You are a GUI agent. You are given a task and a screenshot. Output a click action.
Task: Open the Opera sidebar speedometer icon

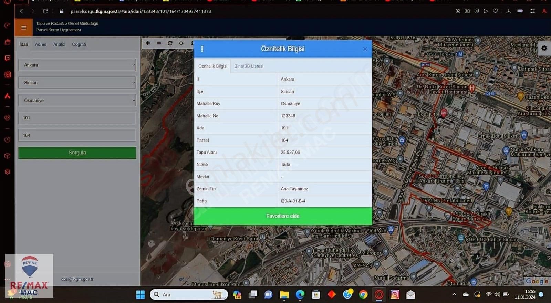coord(7,25)
